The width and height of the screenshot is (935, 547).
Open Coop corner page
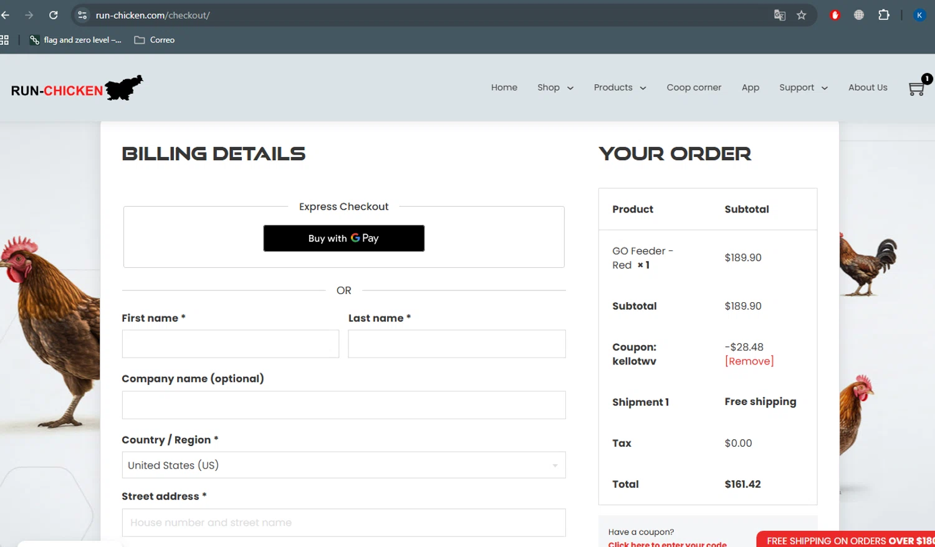[x=694, y=87]
